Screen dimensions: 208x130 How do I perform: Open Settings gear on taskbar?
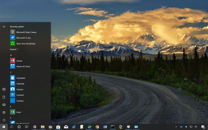[x=35, y=127]
